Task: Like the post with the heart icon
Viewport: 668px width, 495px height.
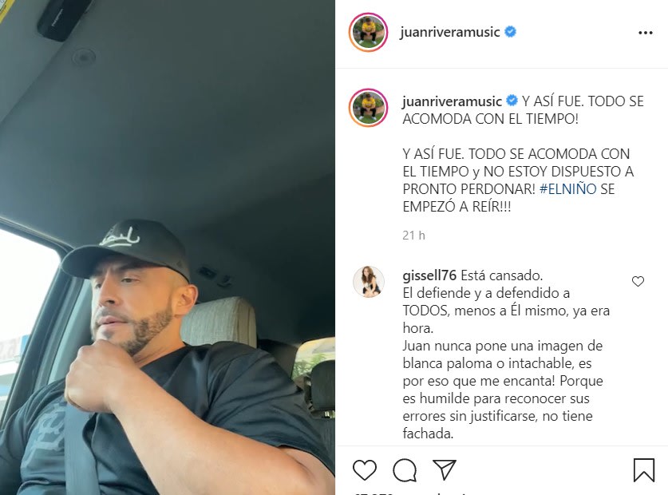Action: pyautogui.click(x=365, y=469)
